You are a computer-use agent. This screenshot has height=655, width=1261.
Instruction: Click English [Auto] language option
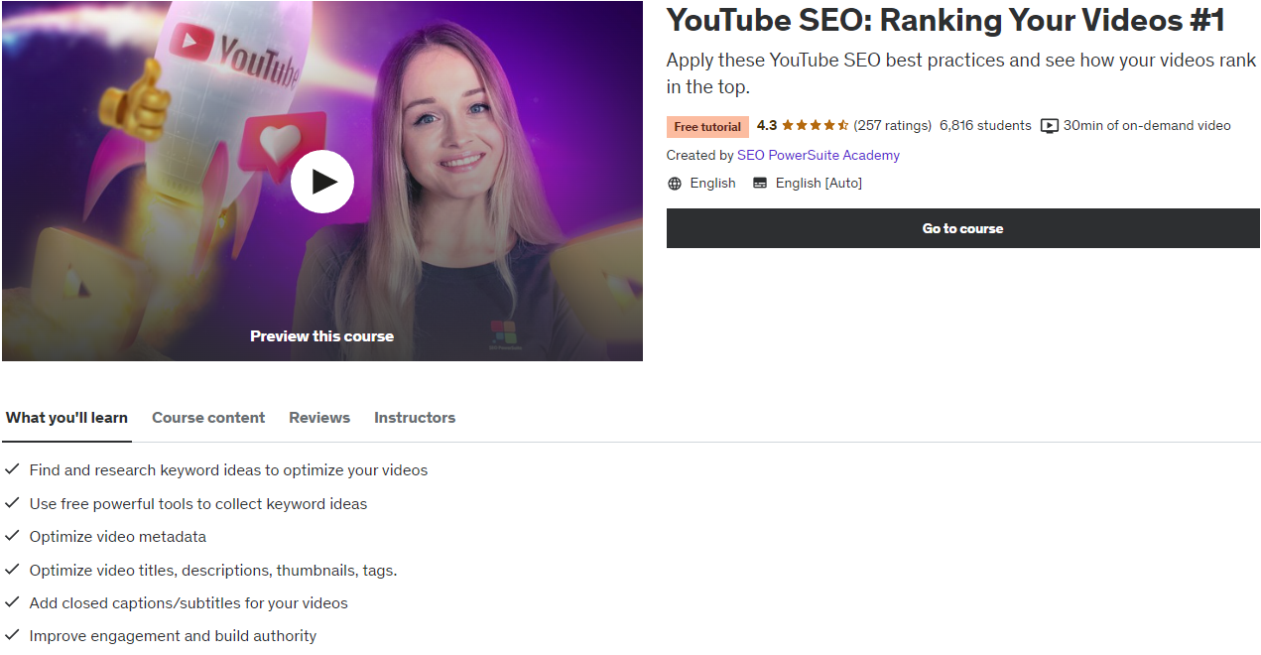click(819, 183)
